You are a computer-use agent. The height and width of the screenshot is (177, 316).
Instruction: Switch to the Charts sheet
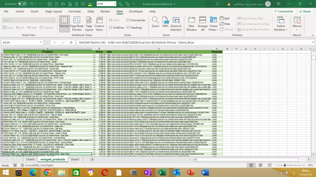[30, 159]
